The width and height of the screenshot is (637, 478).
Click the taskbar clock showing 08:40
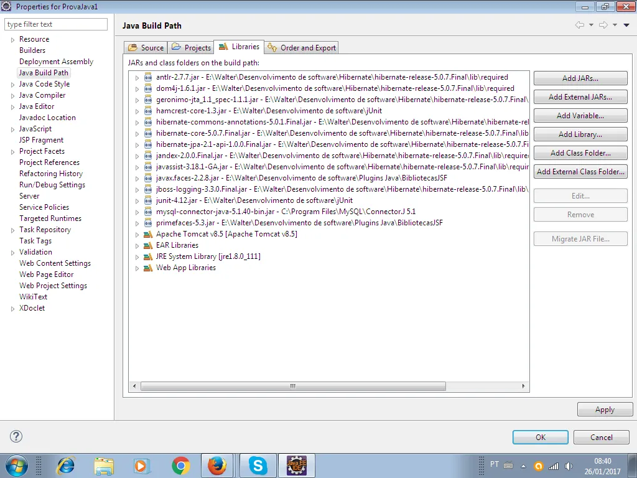[602, 466]
